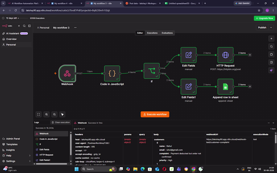Select Code in JavaScript log entry
This screenshot has width=277, height=173.
click(51, 139)
